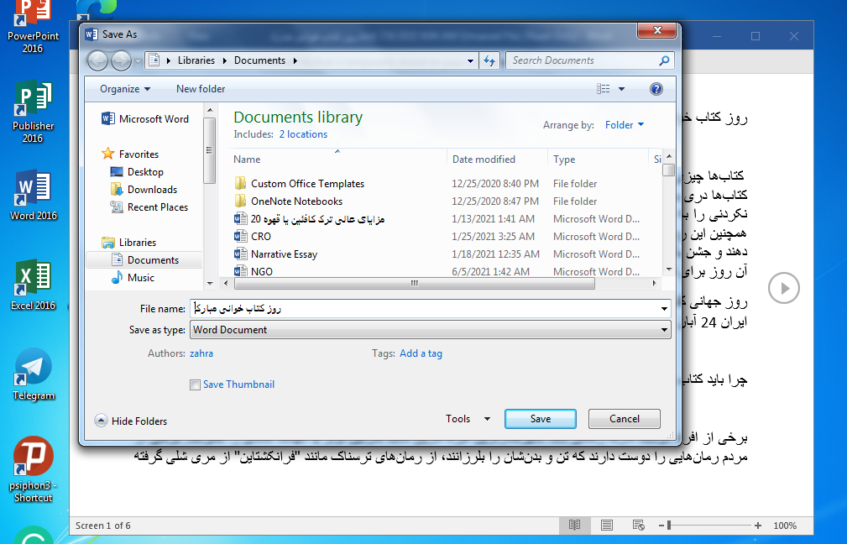Open Recent Places in Favorites
The image size is (847, 544).
149,207
